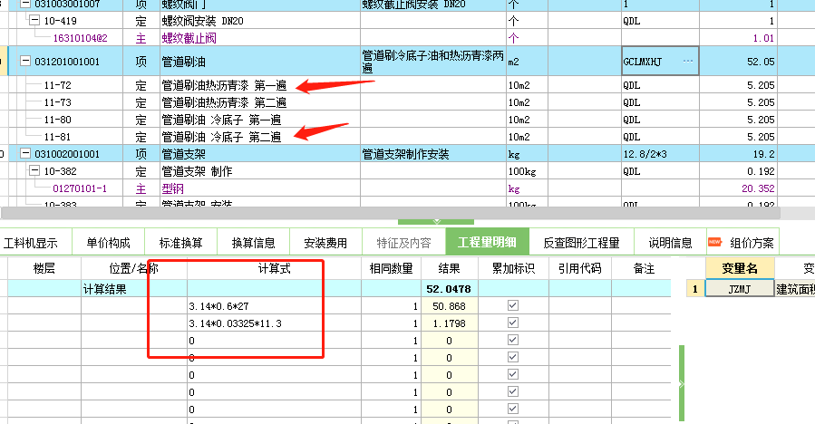Click the 累加标识 column header
815x424 pixels.
coord(513,269)
